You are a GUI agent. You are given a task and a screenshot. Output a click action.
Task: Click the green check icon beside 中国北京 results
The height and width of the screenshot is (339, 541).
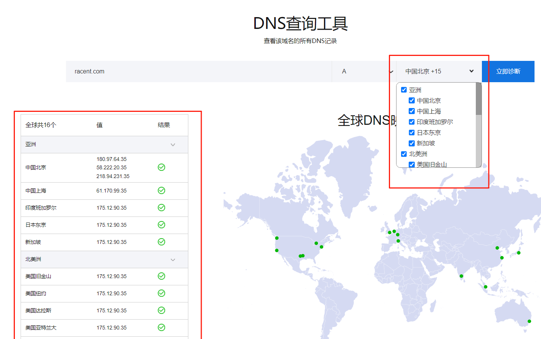pos(161,167)
